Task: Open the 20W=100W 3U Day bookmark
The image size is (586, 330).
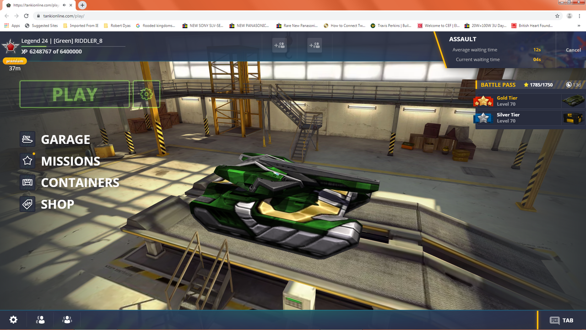Action: click(485, 26)
